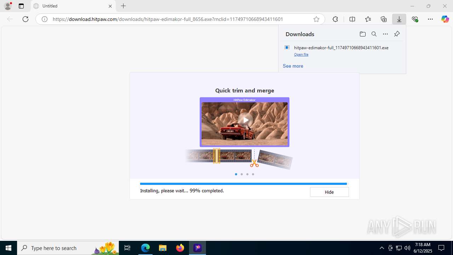The image size is (453, 255).
Task: Open Task View on taskbar
Action: [x=127, y=248]
